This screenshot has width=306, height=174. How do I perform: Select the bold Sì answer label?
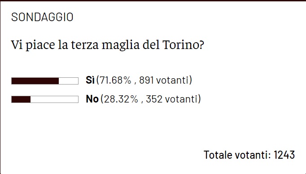[x=90, y=80]
